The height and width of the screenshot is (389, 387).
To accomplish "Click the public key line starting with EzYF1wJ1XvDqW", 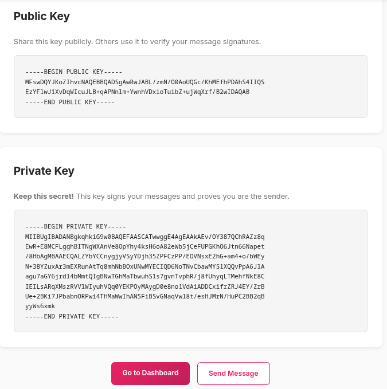I will 137,92.
